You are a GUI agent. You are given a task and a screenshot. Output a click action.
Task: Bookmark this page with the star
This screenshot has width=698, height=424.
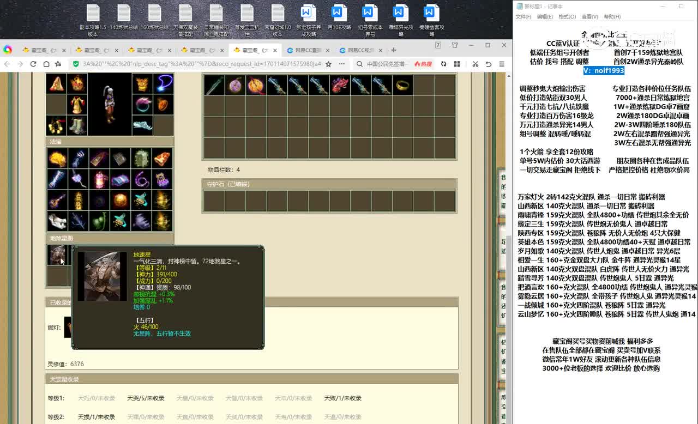coord(328,64)
